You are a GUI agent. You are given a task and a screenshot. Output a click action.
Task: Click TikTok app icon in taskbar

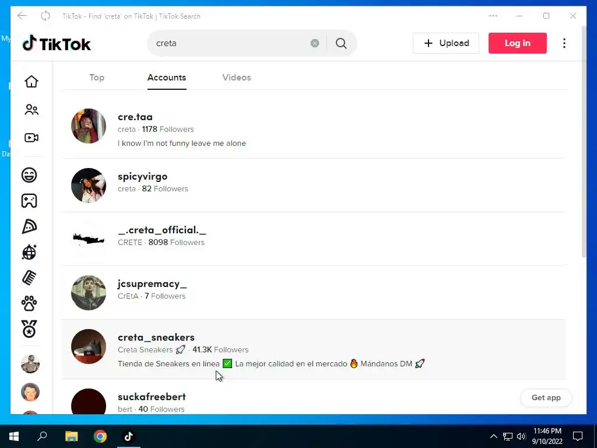129,436
